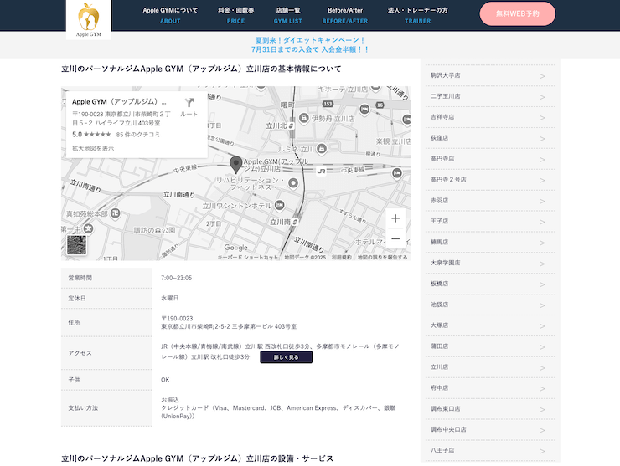Click the 立川ワシントンホテル hotel marker

coord(280,205)
